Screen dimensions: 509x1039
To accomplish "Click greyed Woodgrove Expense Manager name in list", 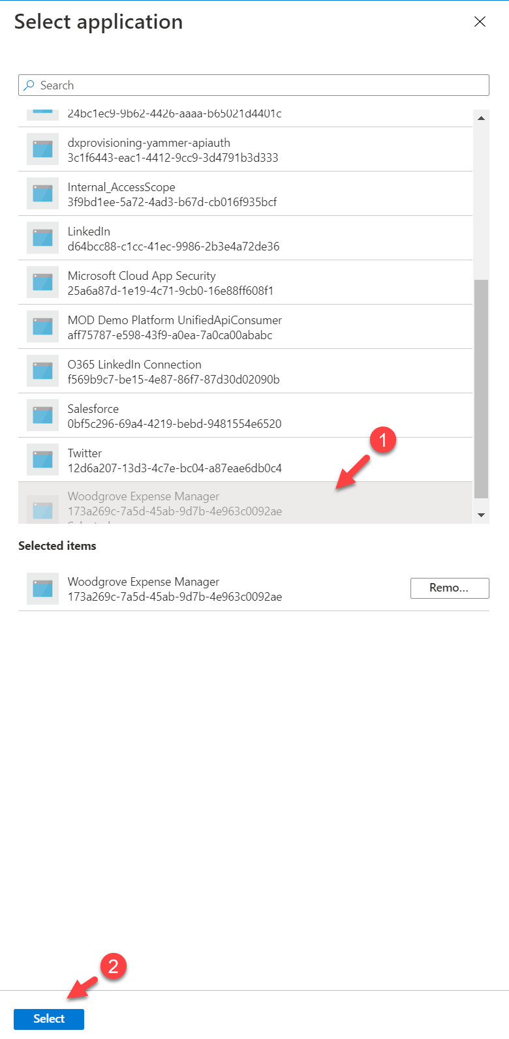I will pyautogui.click(x=144, y=496).
